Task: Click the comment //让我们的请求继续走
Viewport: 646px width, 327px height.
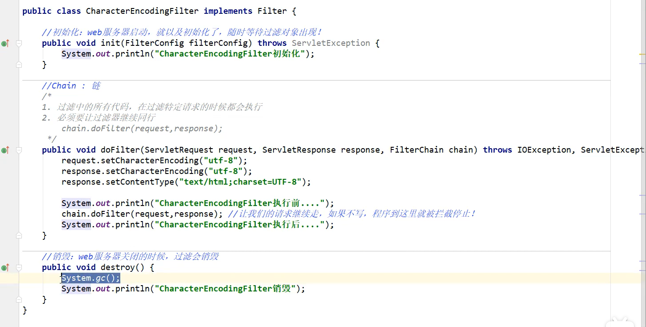Action: click(x=352, y=214)
